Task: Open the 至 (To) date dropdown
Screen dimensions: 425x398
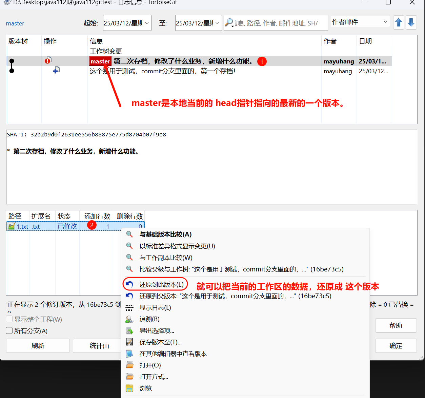Action: point(217,23)
